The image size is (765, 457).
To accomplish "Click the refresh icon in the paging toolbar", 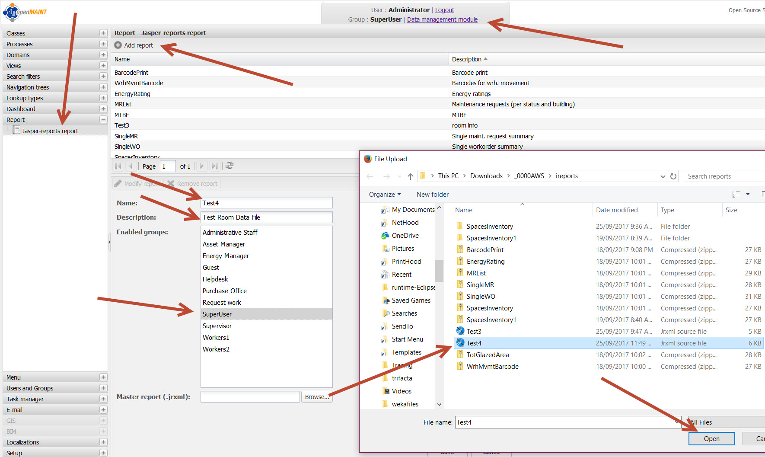I will tap(229, 166).
